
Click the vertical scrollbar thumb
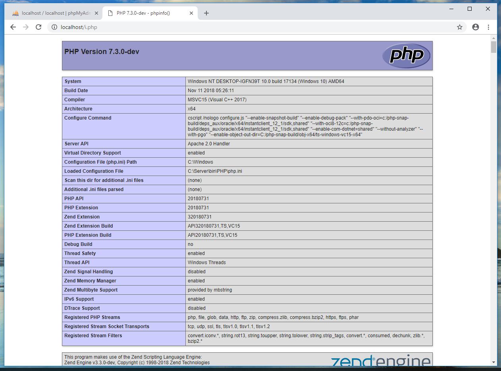coord(493,47)
